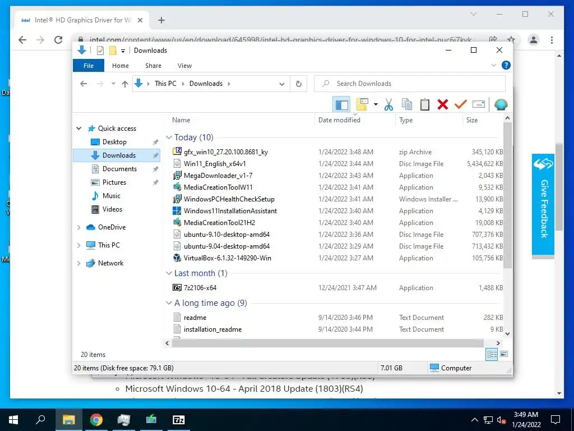Select MediaCreationTool21H2 file icon
574x431 pixels.
point(177,222)
